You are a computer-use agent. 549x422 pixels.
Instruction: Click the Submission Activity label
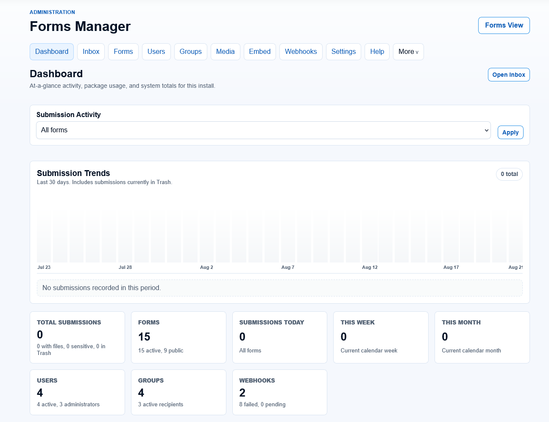[69, 115]
